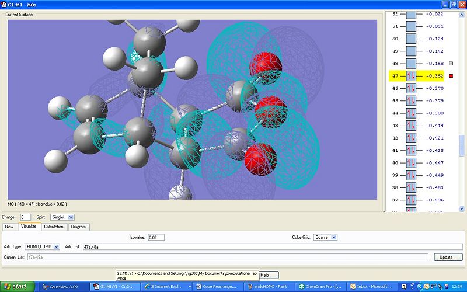
Task: Switch to G1:M1:V1 taskbar item
Action: (x=116, y=287)
